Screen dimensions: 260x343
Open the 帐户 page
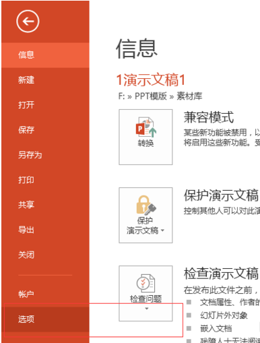click(45, 294)
